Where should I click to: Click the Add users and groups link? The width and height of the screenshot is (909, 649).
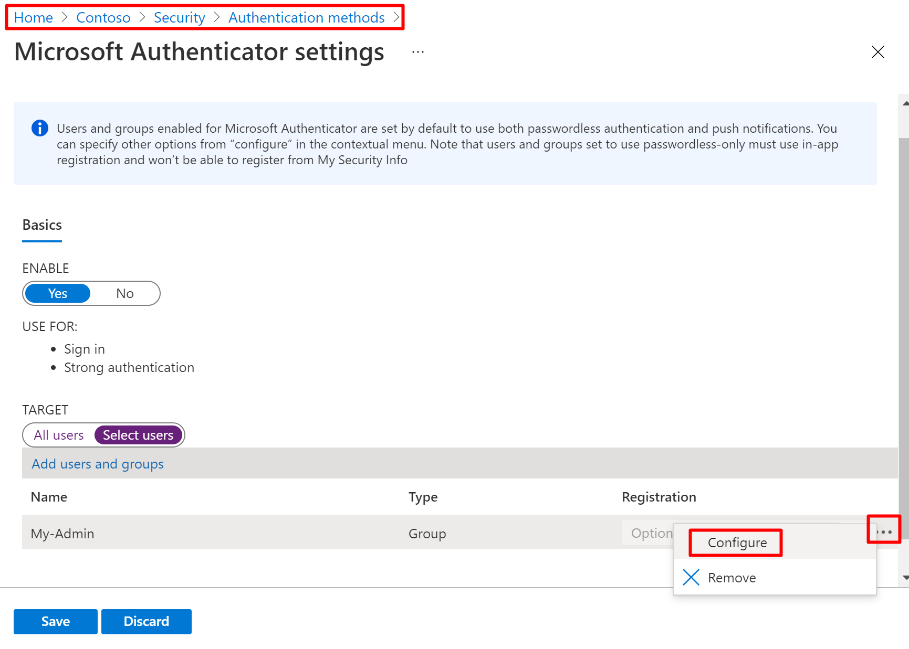tap(98, 464)
